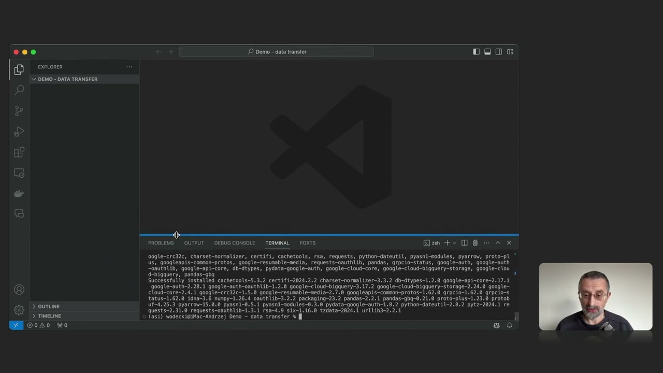Select the zsh terminal label
This screenshot has width=663, height=373.
click(x=431, y=243)
